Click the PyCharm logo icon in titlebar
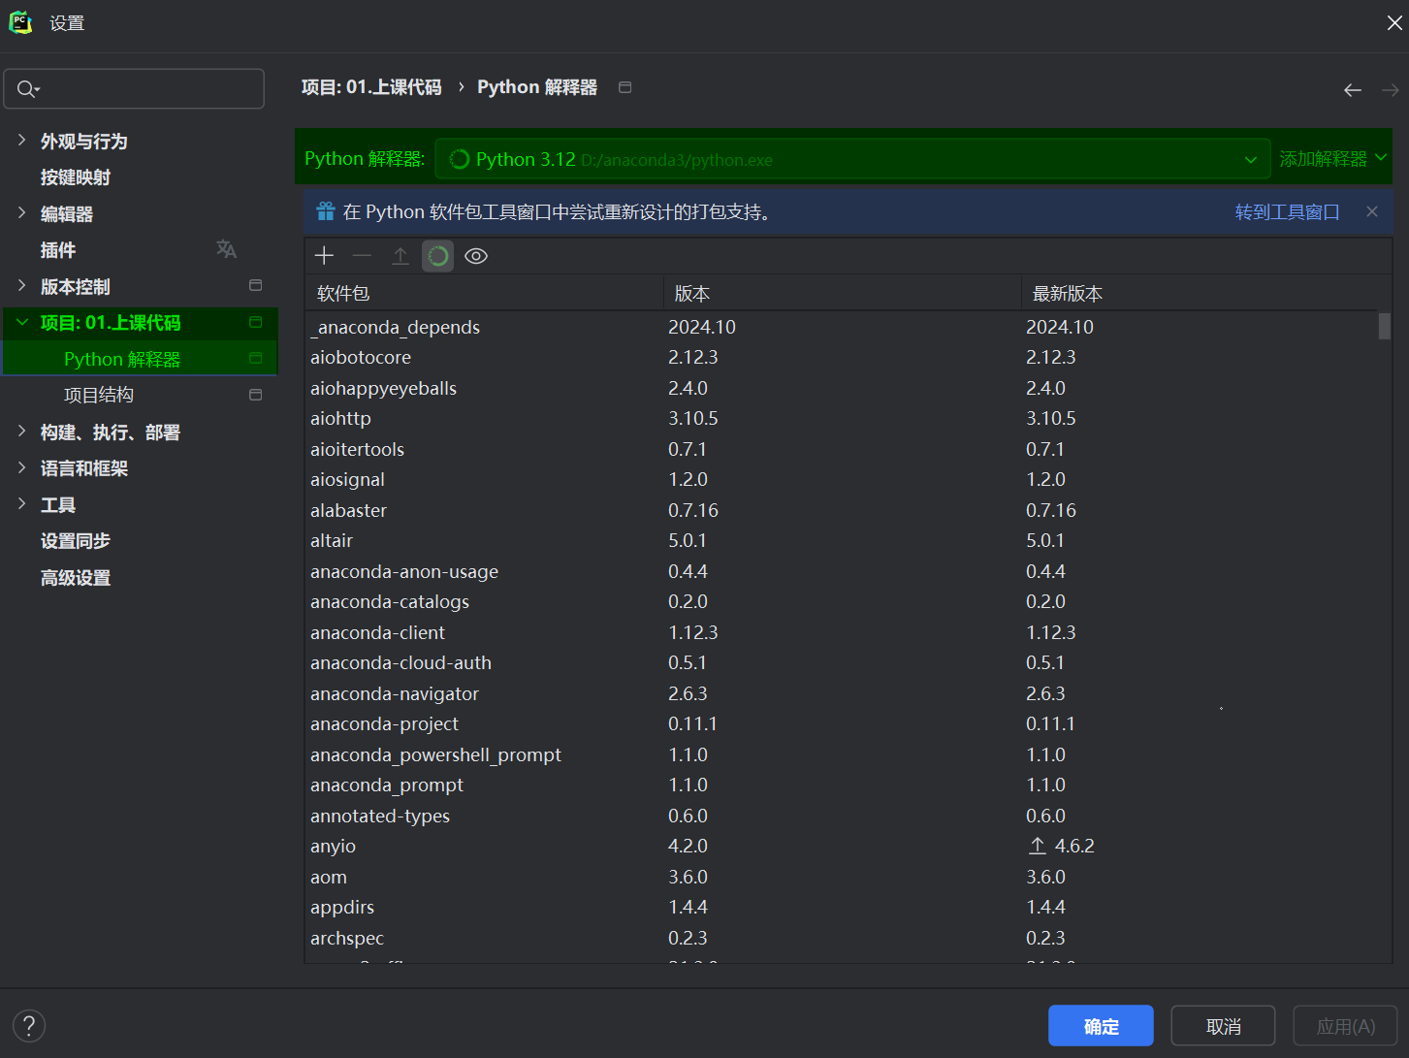 click(x=20, y=21)
